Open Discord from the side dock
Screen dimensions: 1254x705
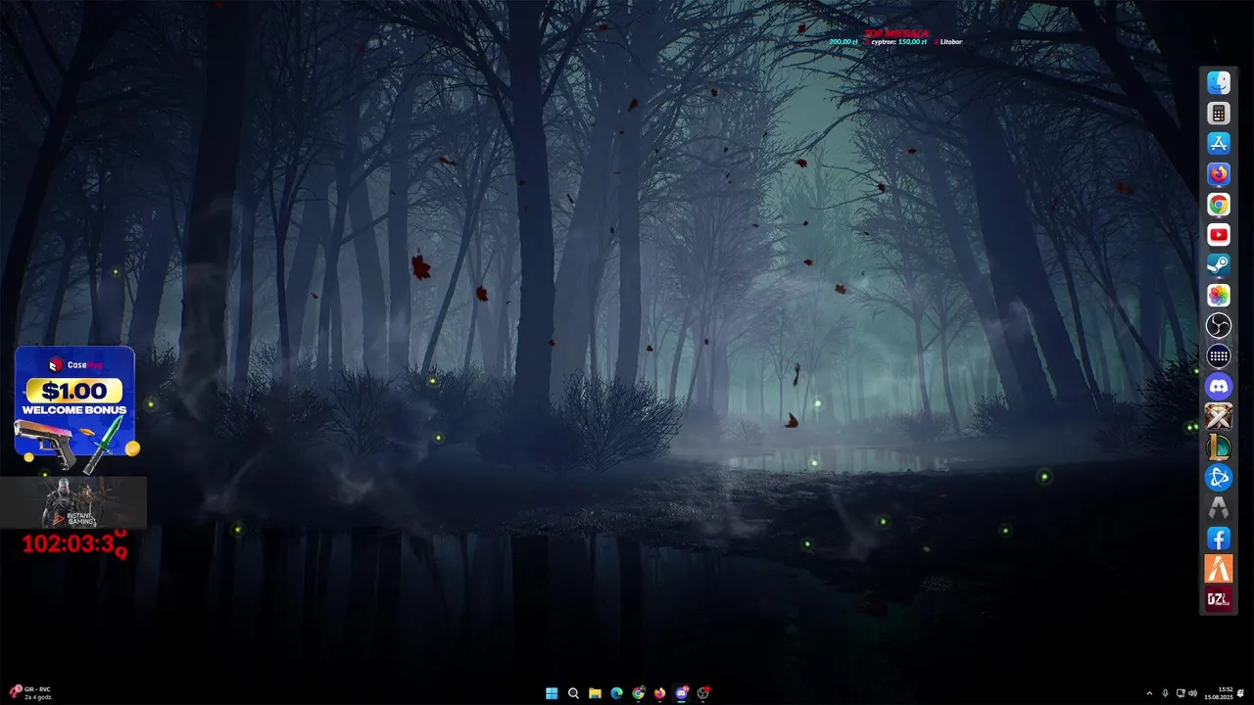tap(1218, 387)
